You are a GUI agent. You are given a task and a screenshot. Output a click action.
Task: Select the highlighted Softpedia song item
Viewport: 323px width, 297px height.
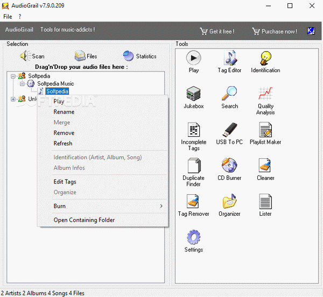pos(57,91)
